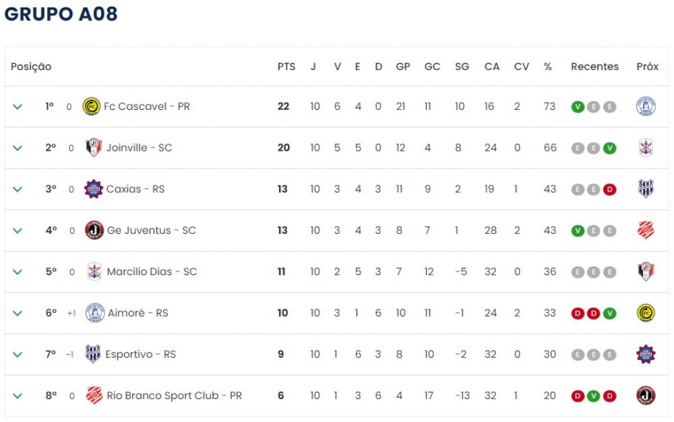
Task: Click the PTS column header
Action: [x=286, y=67]
